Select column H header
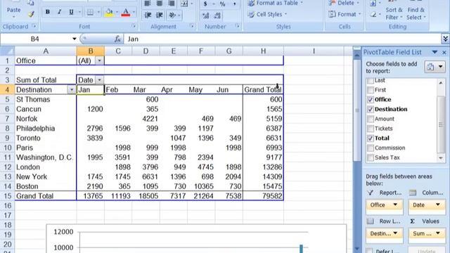The image size is (450, 253). [x=263, y=51]
